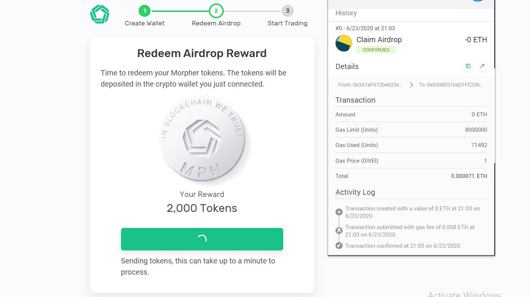Click the transaction submitted arrow icon
The height and width of the screenshot is (297, 529).
coord(339,231)
